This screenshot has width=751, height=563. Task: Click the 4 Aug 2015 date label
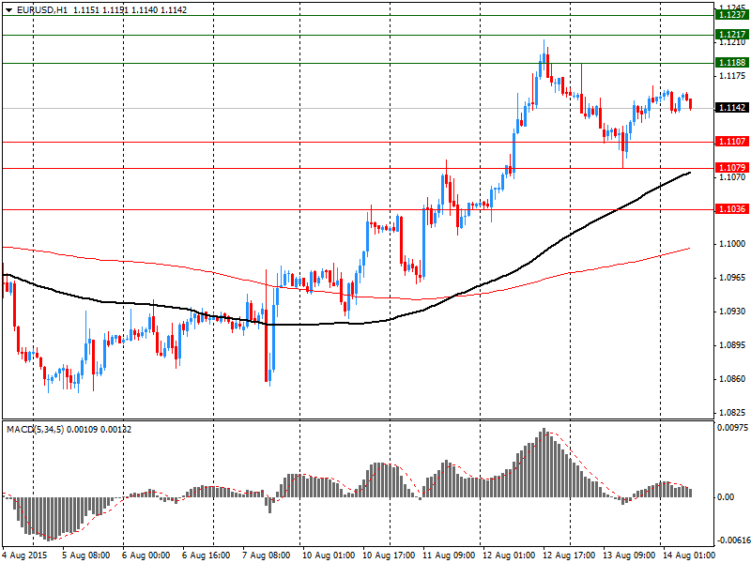click(25, 555)
